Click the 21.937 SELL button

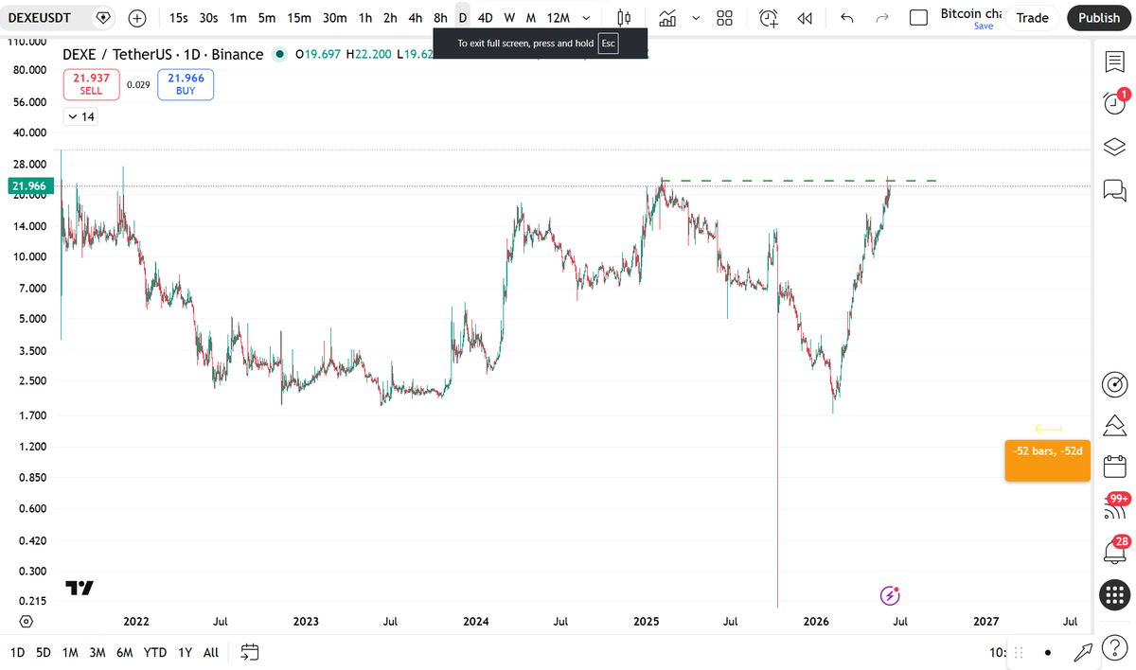(x=91, y=84)
